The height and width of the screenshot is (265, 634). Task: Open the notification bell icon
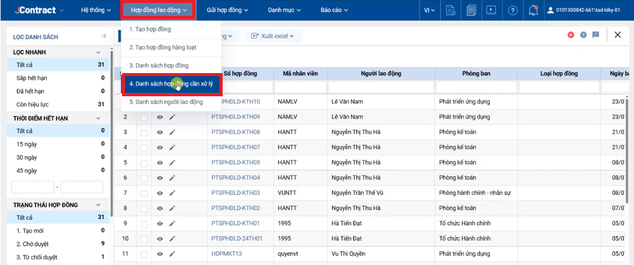tap(533, 10)
